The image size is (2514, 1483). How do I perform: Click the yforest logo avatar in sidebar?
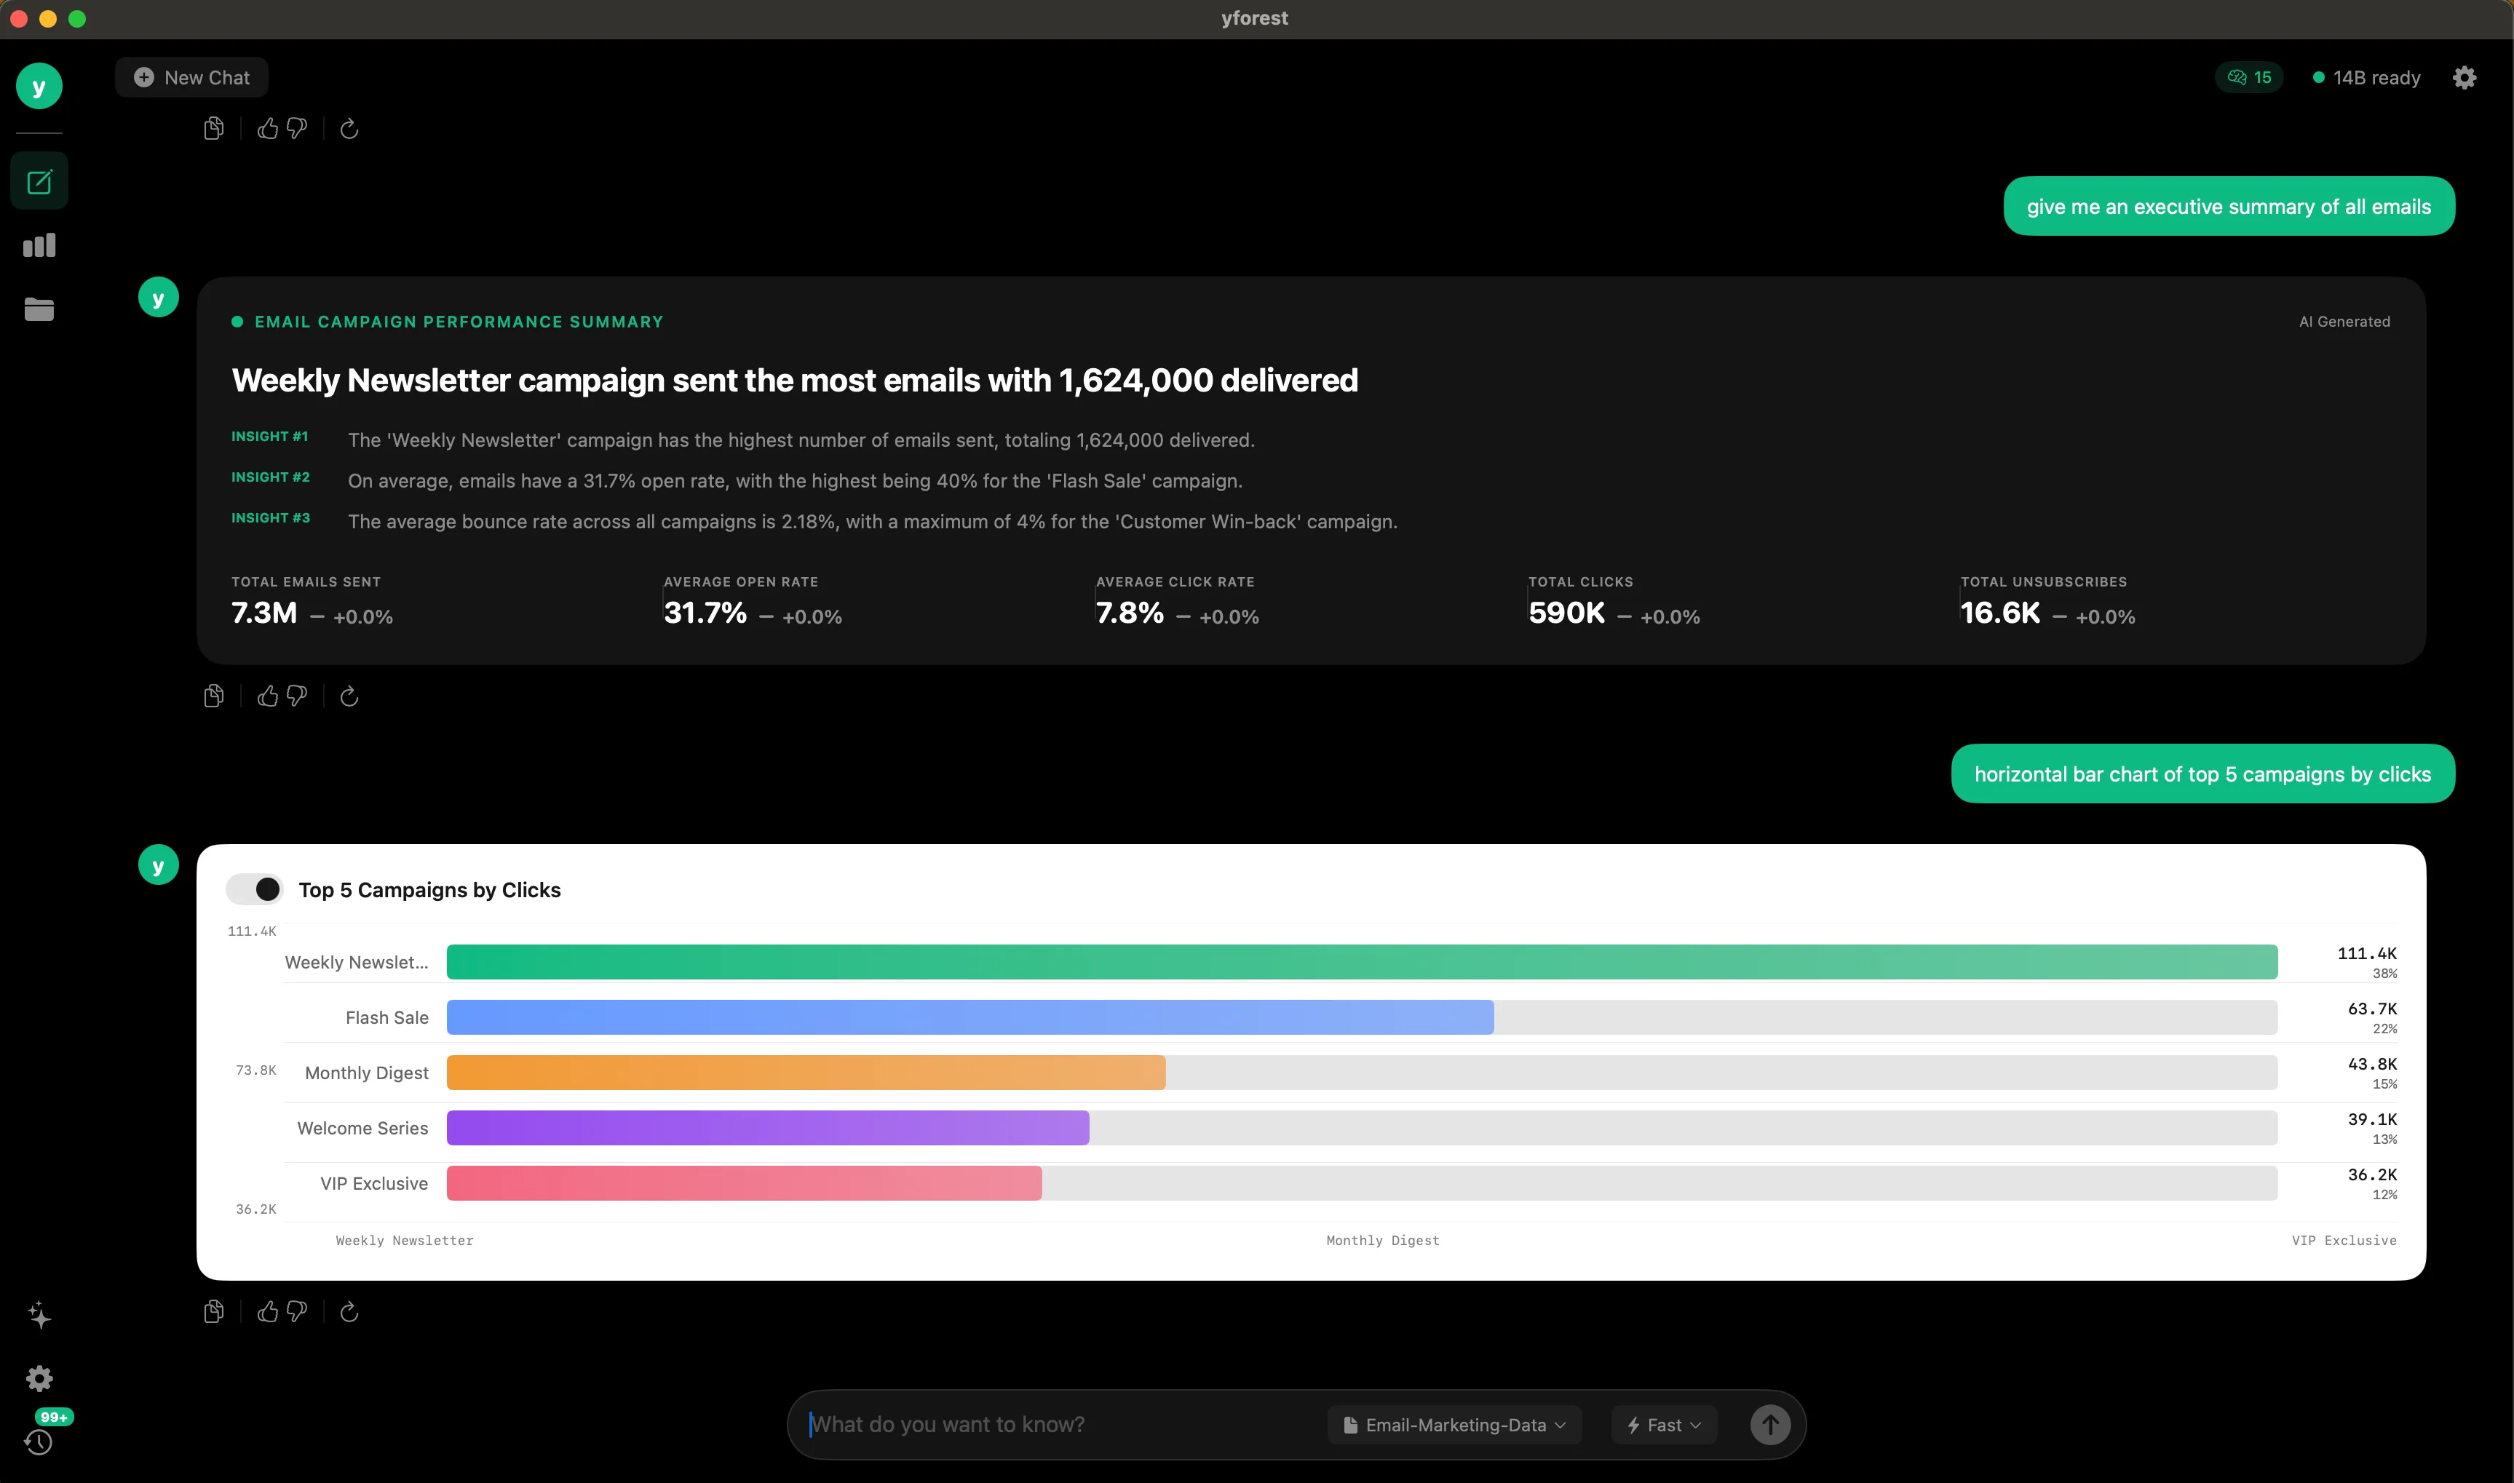coord(39,86)
